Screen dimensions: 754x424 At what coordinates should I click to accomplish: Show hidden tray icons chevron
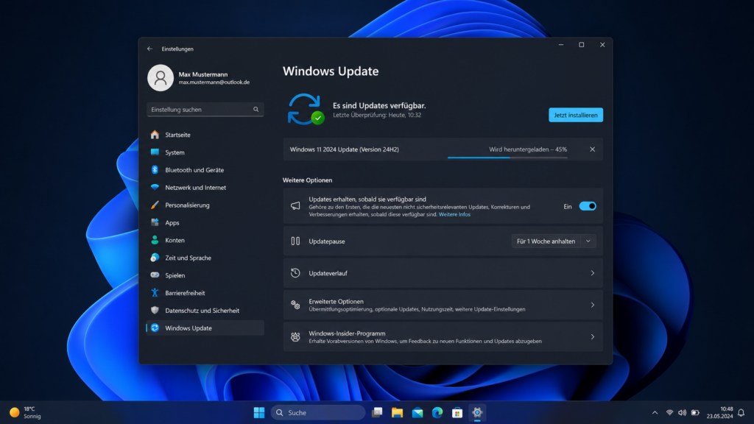[x=655, y=412]
